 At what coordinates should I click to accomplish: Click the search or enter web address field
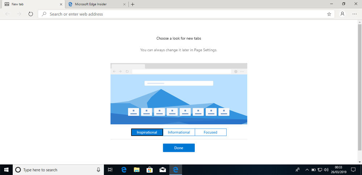click(181, 14)
